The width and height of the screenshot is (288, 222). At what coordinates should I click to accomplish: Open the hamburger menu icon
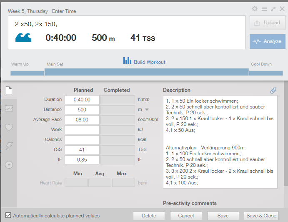click(x=264, y=9)
